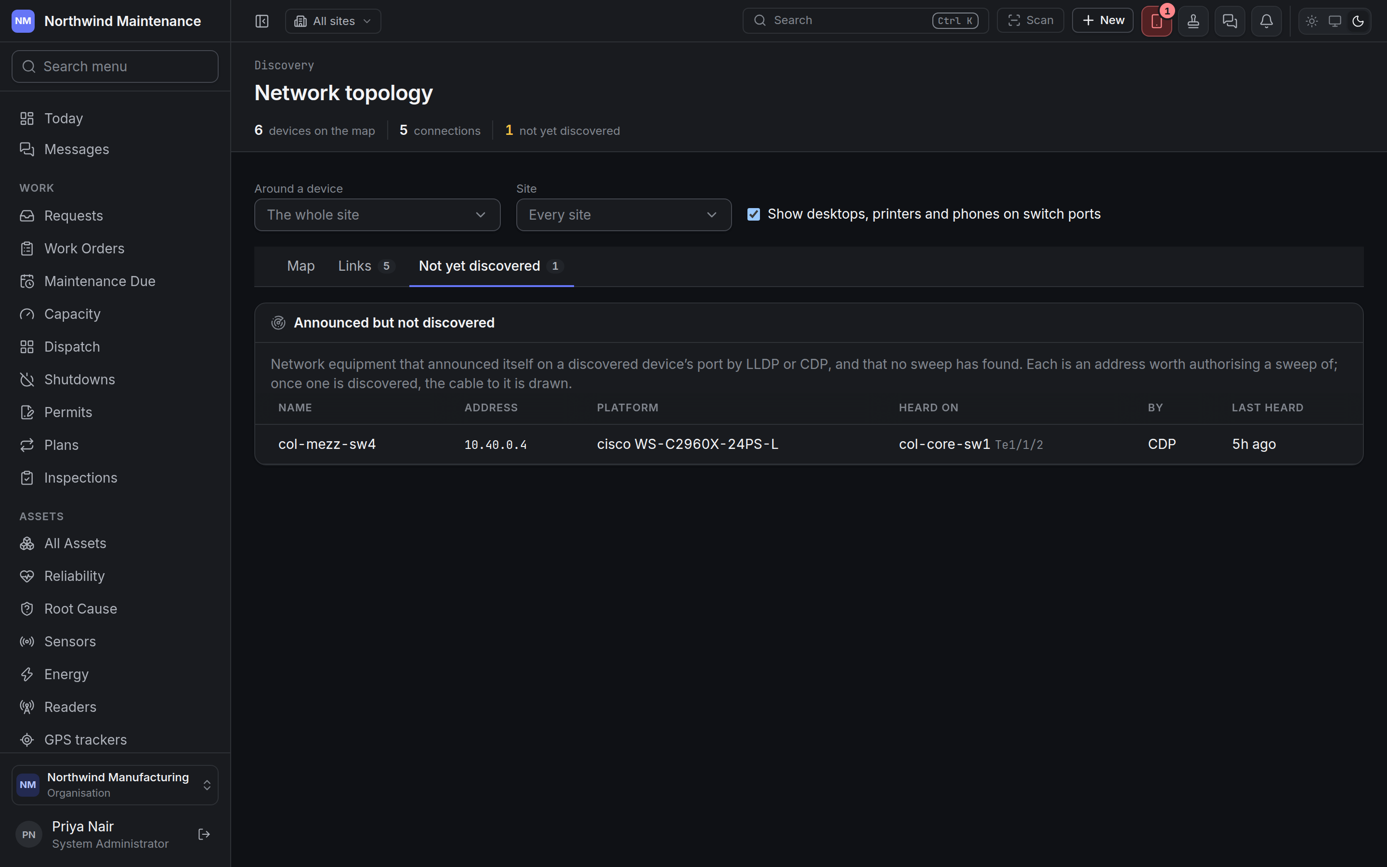Open the Around a device dropdown

click(x=377, y=215)
